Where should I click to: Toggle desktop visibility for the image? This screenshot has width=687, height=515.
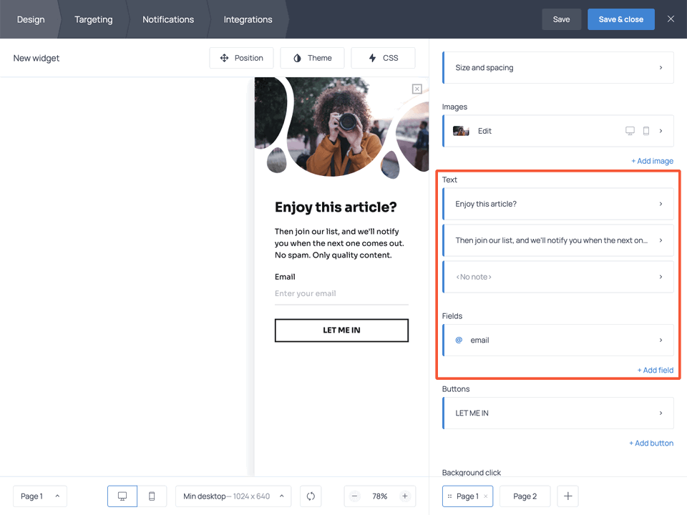coord(630,131)
